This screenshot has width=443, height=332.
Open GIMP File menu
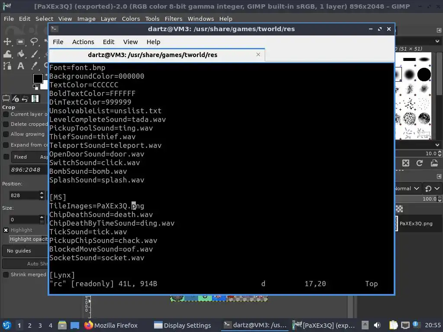(9, 19)
